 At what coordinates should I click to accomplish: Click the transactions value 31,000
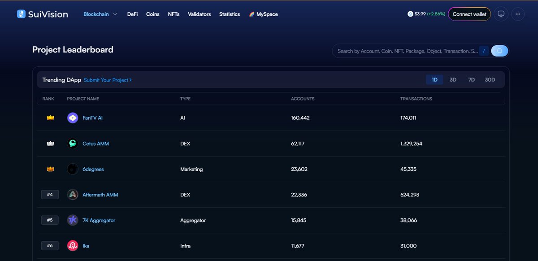(x=408, y=246)
